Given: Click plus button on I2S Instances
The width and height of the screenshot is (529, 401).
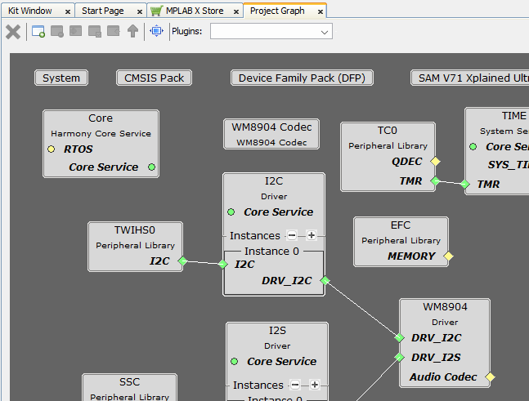Looking at the screenshot, I should [314, 385].
